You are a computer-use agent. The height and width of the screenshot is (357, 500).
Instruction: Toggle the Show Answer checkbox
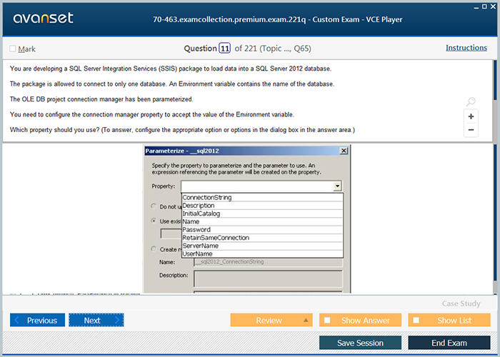(327, 320)
